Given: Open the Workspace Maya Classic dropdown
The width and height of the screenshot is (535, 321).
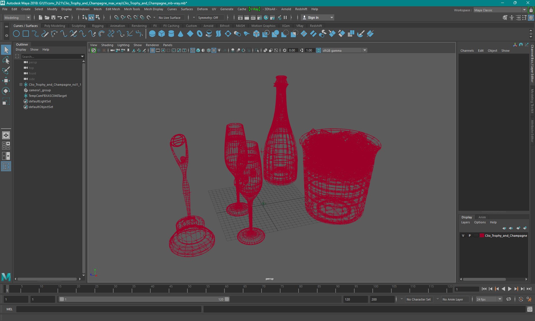Looking at the screenshot, I should 500,10.
